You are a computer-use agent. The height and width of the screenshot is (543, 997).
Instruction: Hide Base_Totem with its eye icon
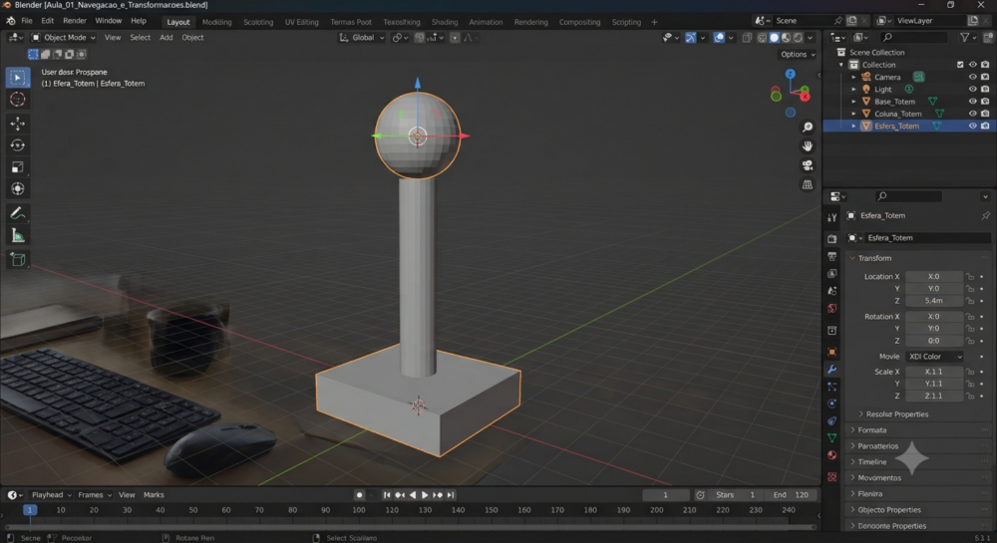tap(973, 102)
